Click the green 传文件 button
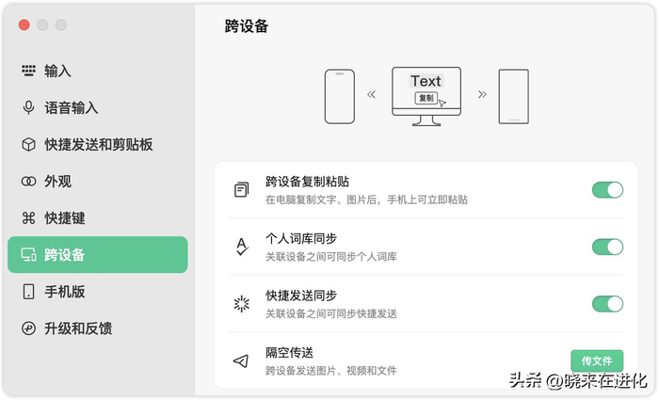The height and width of the screenshot is (400, 659). (597, 360)
